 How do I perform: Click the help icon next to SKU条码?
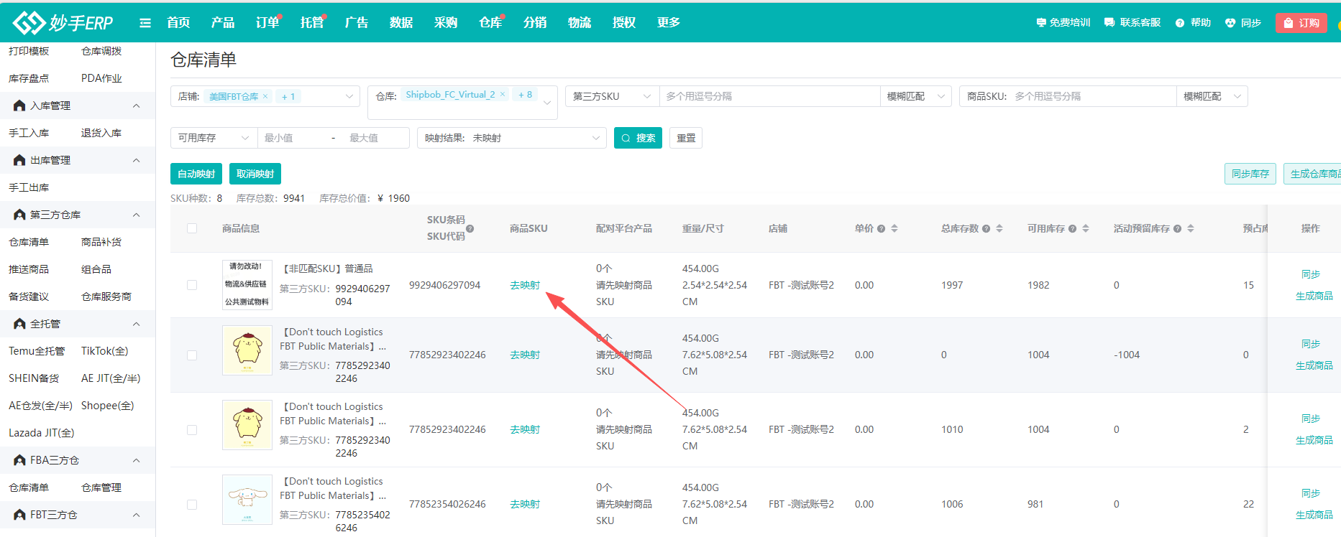(x=470, y=229)
